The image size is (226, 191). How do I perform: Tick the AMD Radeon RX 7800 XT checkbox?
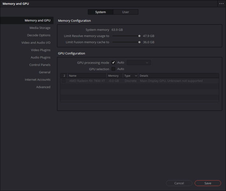(x=64, y=81)
